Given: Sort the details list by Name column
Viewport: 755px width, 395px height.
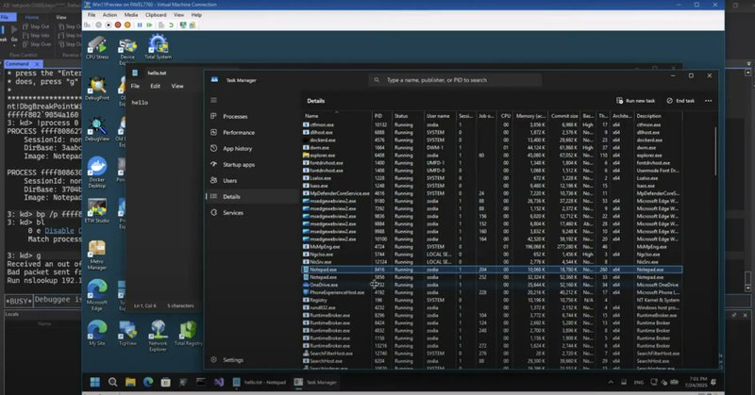Looking at the screenshot, I should [x=337, y=116].
